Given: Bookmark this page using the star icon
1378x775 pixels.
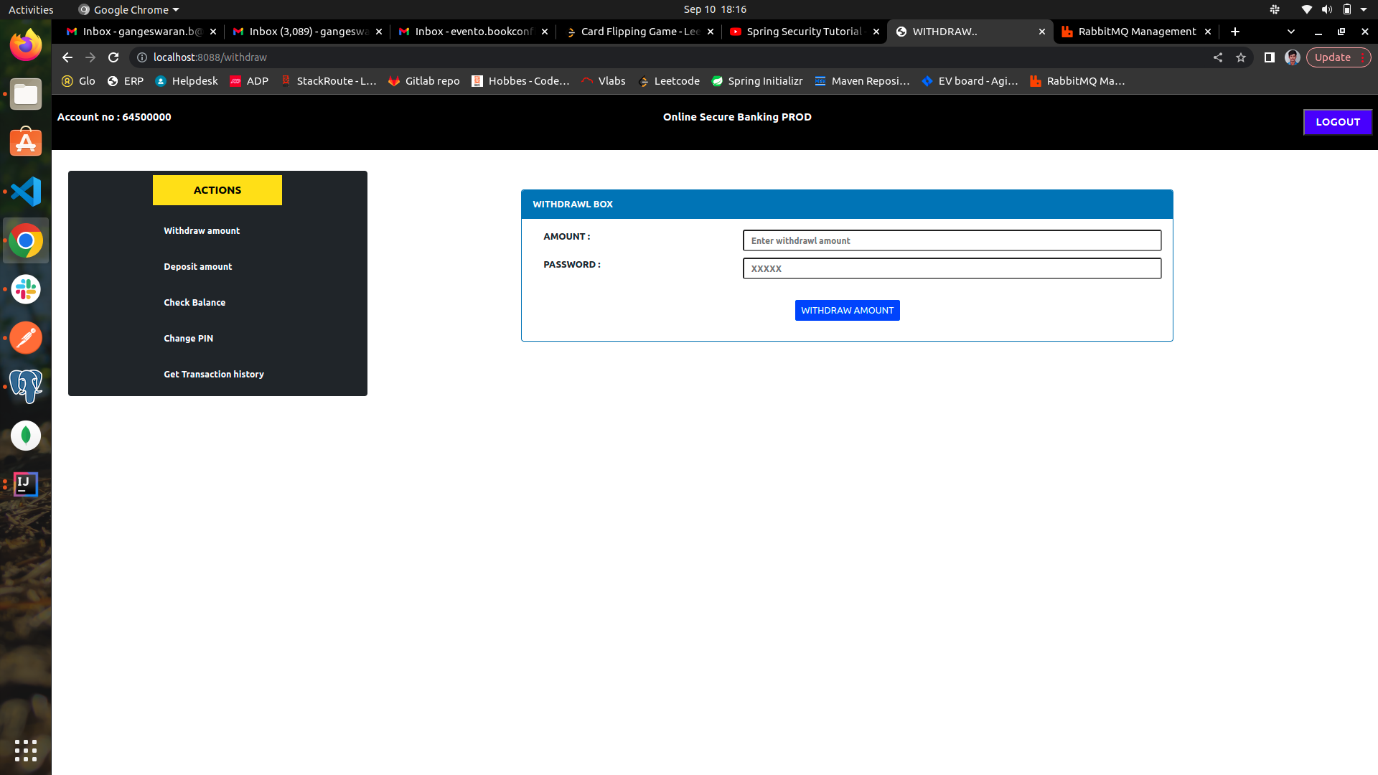Looking at the screenshot, I should point(1241,57).
